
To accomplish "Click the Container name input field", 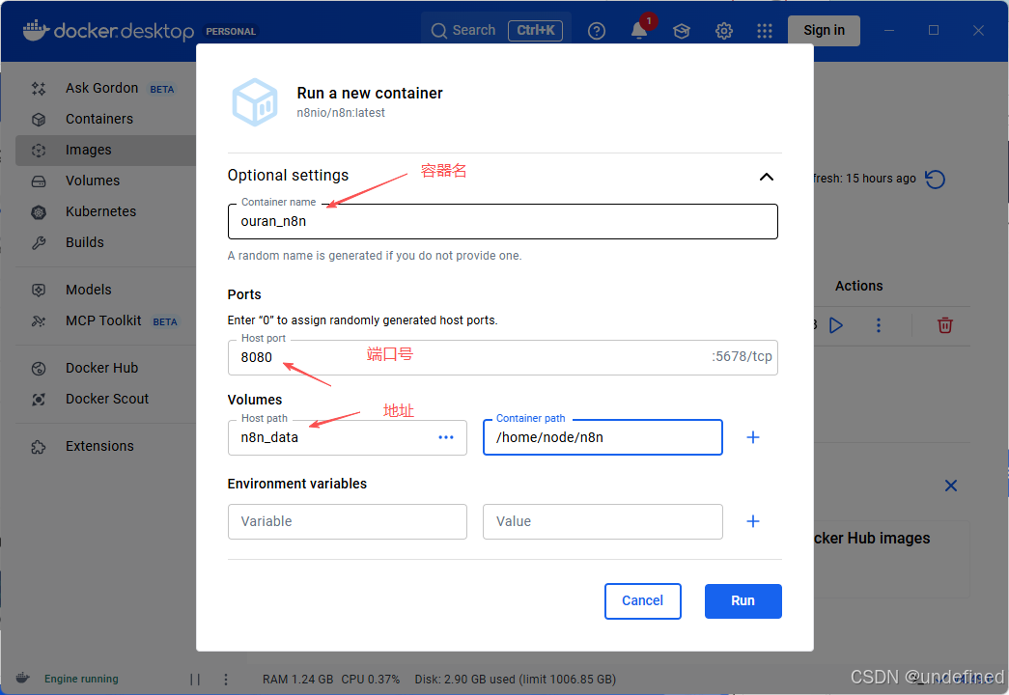I will 503,221.
